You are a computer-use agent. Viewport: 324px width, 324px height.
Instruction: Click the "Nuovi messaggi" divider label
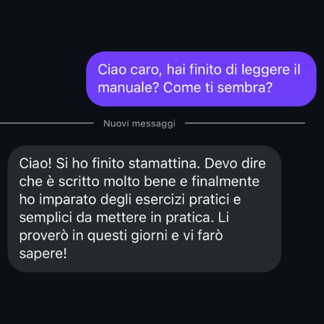(x=139, y=124)
